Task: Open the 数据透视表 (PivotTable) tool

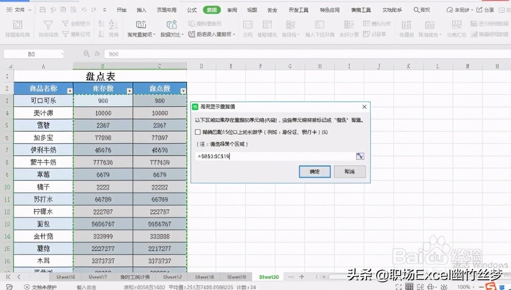Action: pyautogui.click(x=17, y=28)
